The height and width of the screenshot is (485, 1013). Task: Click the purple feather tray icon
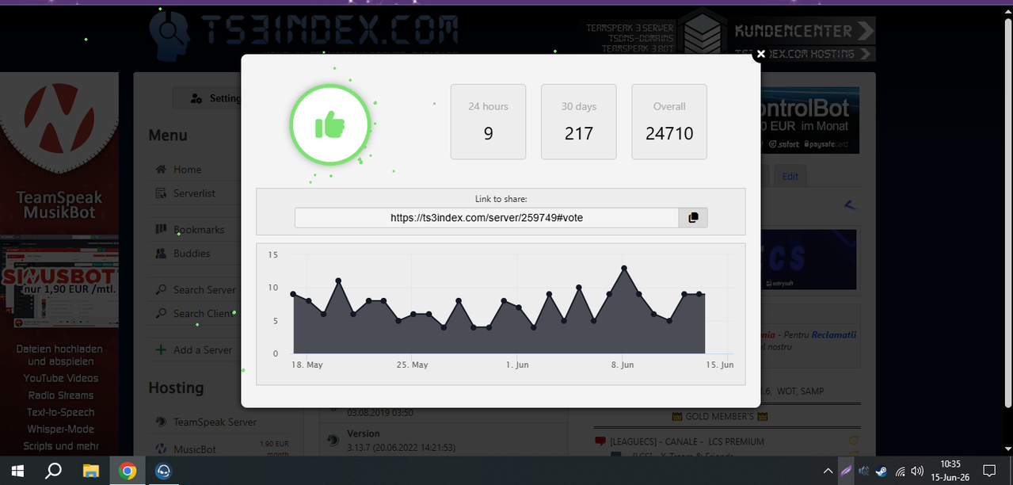click(x=847, y=471)
